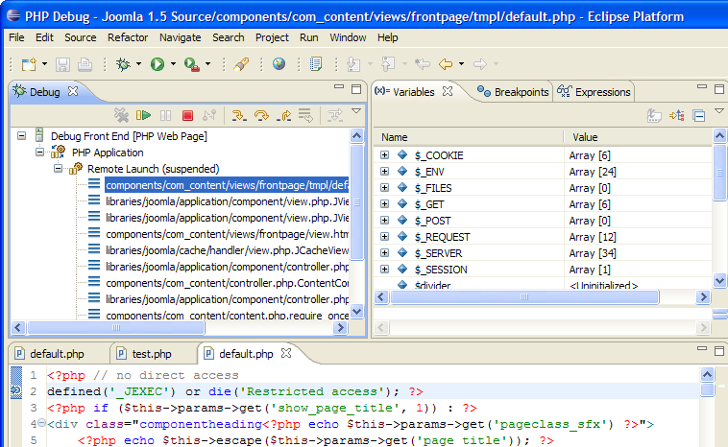Image resolution: width=728 pixels, height=447 pixels.
Task: Click the Print toolbar icon
Action: [x=85, y=64]
